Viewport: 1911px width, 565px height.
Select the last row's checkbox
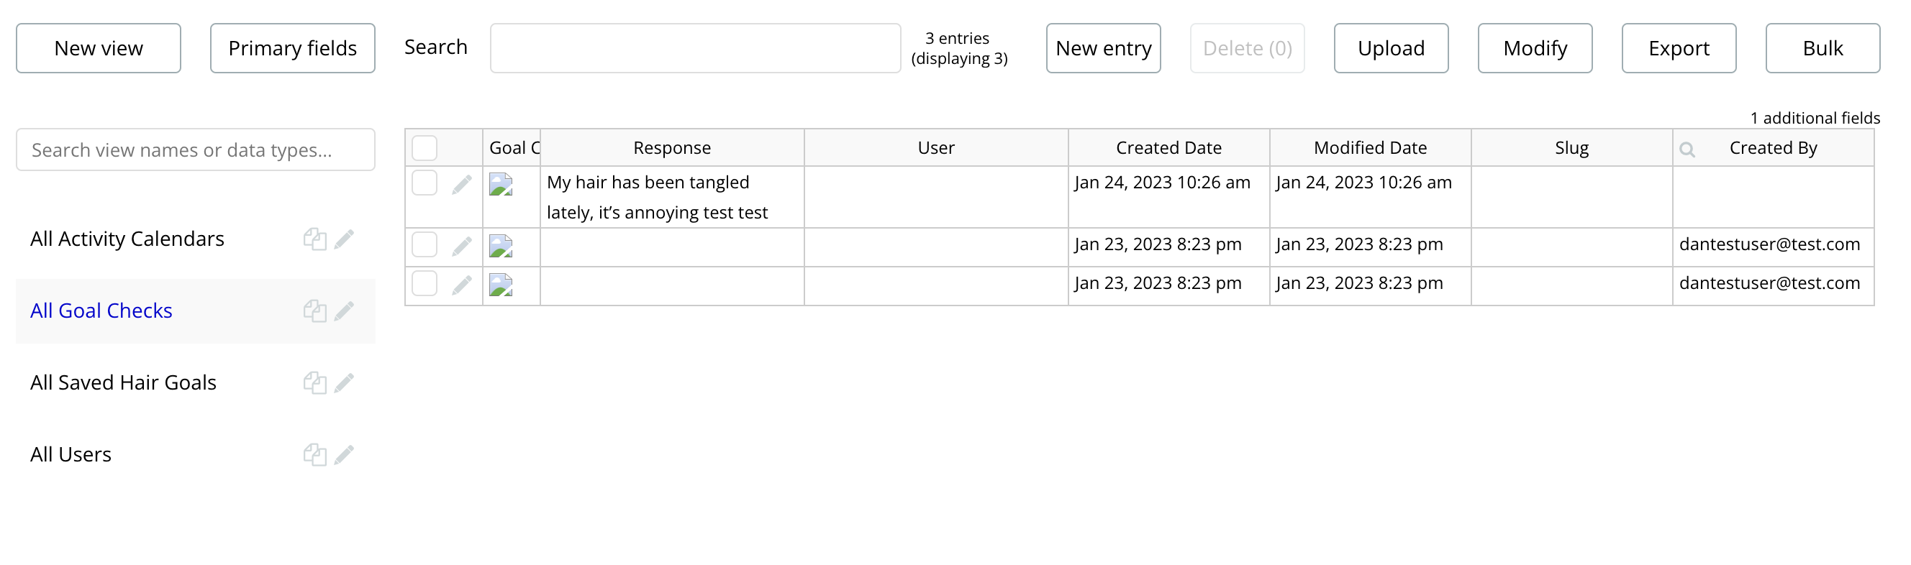[x=425, y=284]
